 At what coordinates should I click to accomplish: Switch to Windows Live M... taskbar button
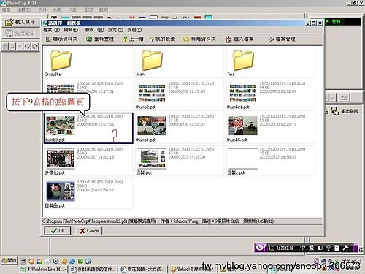44,269
